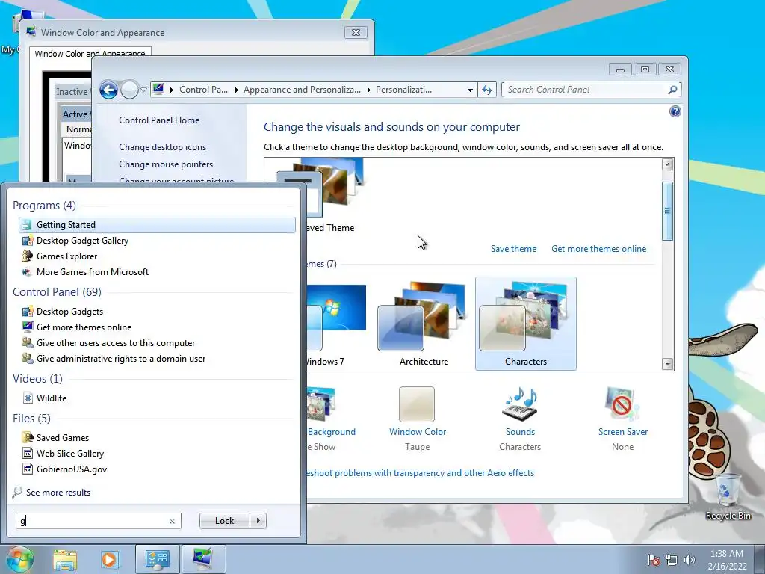Image resolution: width=765 pixels, height=574 pixels.
Task: Expand the shutdown options arrow beside Lock
Action: point(258,521)
